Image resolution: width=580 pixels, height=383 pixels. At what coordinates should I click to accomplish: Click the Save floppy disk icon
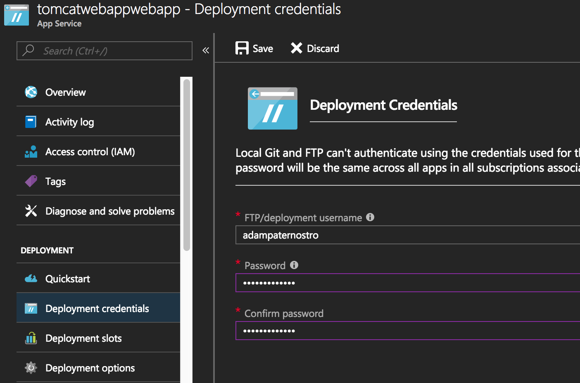click(242, 48)
